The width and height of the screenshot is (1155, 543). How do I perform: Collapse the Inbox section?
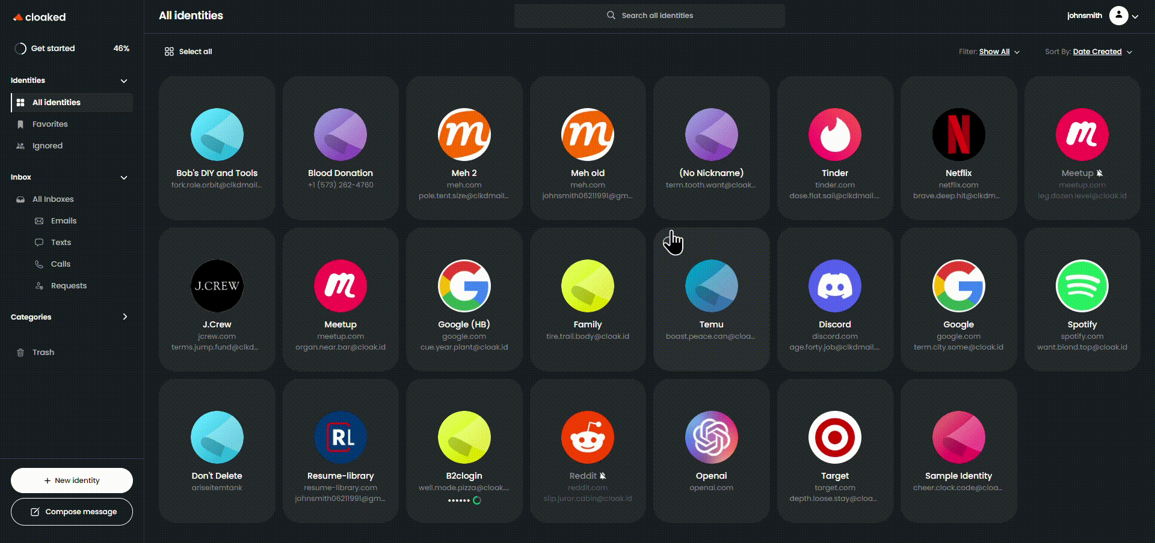pos(124,177)
